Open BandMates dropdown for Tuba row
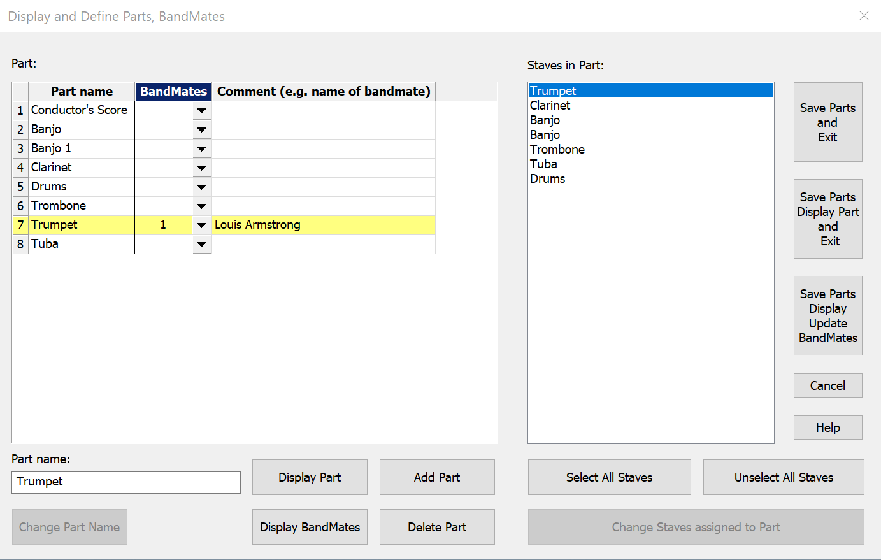Viewport: 881px width, 560px height. (201, 244)
